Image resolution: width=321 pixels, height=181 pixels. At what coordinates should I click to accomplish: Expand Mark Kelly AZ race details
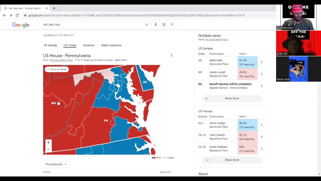(262, 62)
